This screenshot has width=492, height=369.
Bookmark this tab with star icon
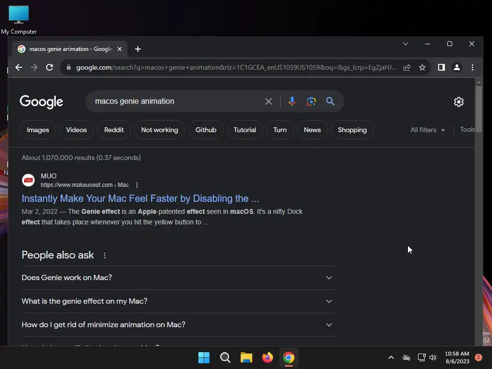pos(422,67)
